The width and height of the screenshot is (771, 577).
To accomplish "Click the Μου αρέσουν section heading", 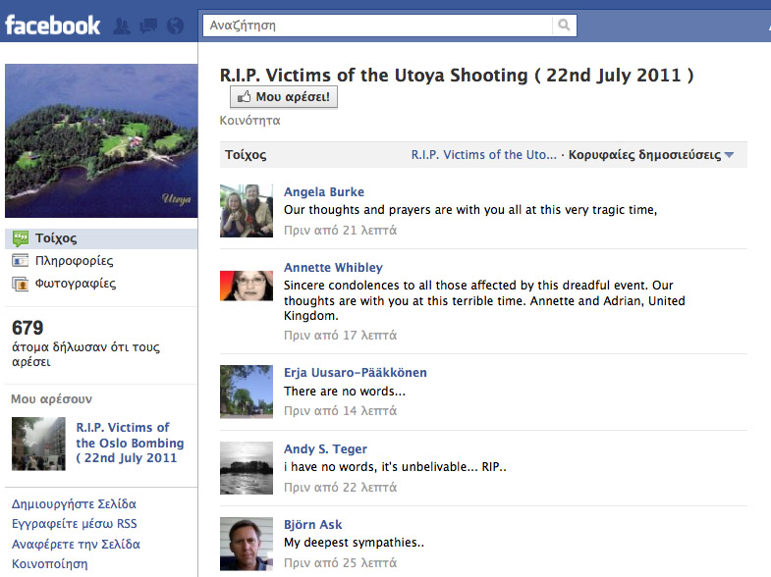I will point(52,399).
